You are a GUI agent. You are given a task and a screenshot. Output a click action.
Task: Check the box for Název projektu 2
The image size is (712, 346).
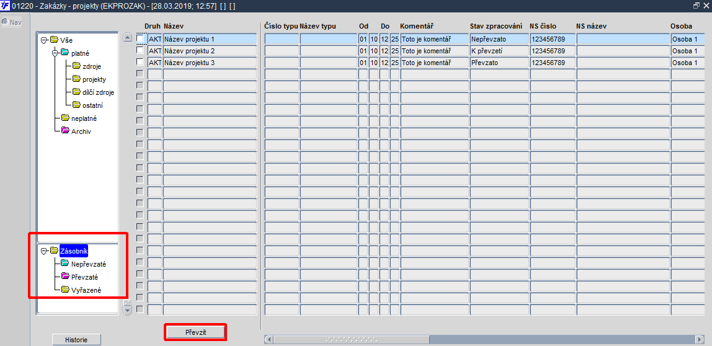click(x=140, y=50)
